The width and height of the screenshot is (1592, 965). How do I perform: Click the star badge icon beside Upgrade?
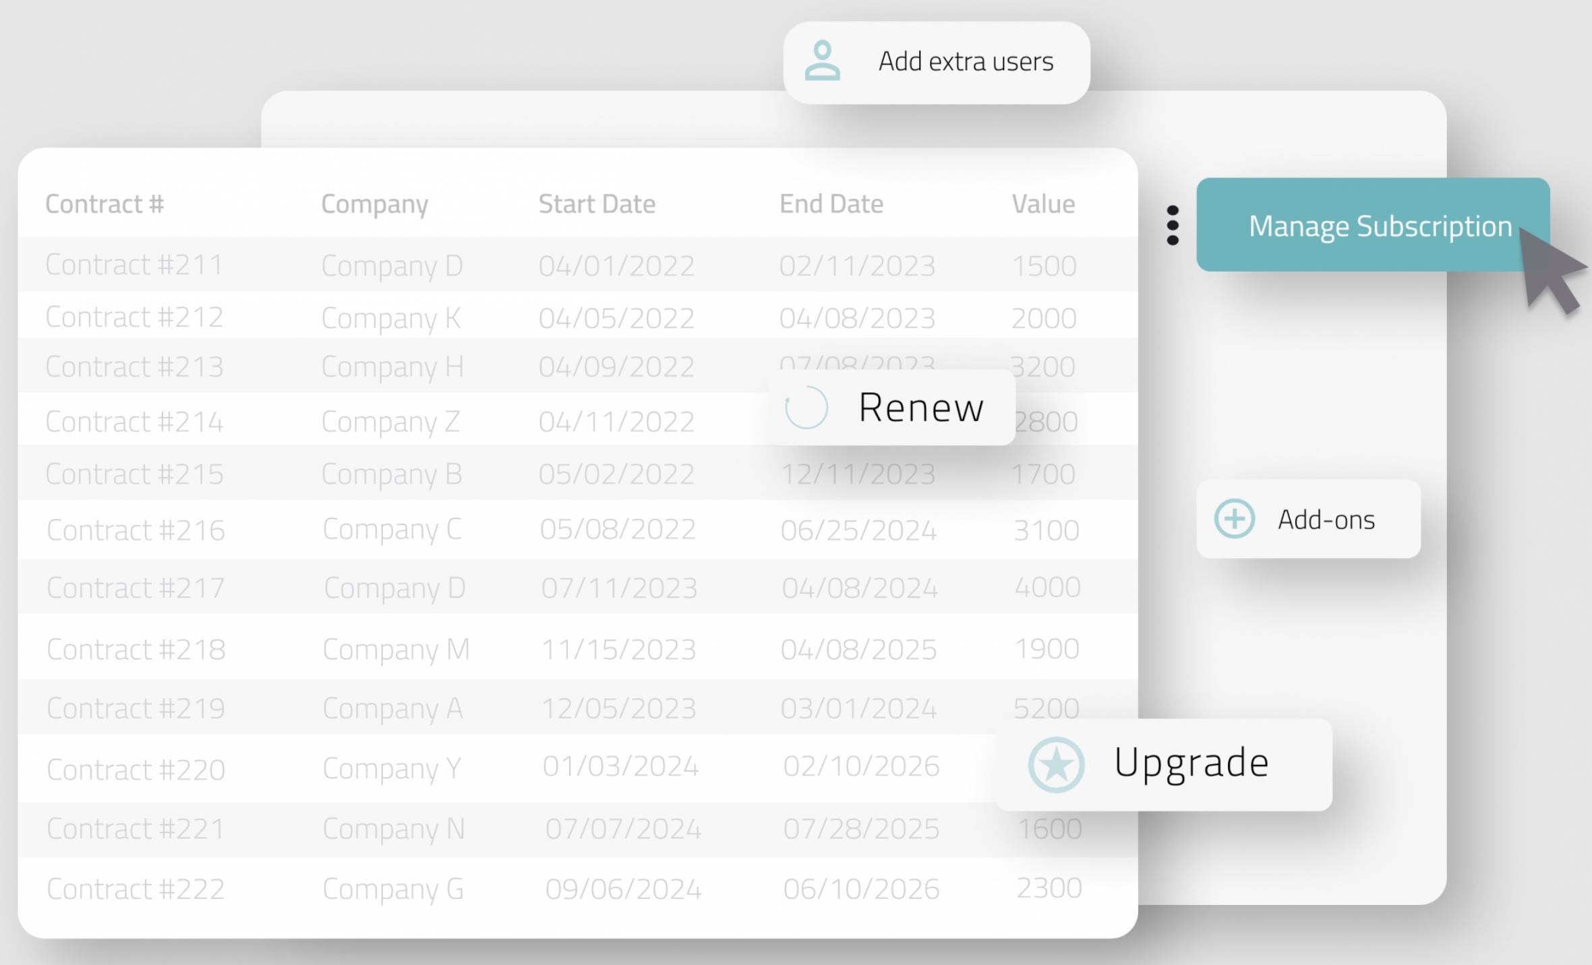(1056, 765)
